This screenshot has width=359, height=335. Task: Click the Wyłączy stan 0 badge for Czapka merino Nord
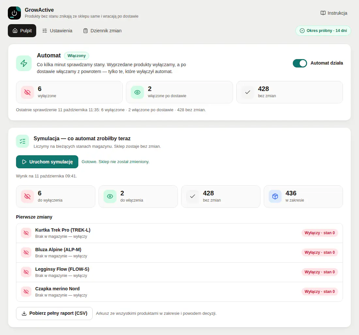(x=320, y=292)
